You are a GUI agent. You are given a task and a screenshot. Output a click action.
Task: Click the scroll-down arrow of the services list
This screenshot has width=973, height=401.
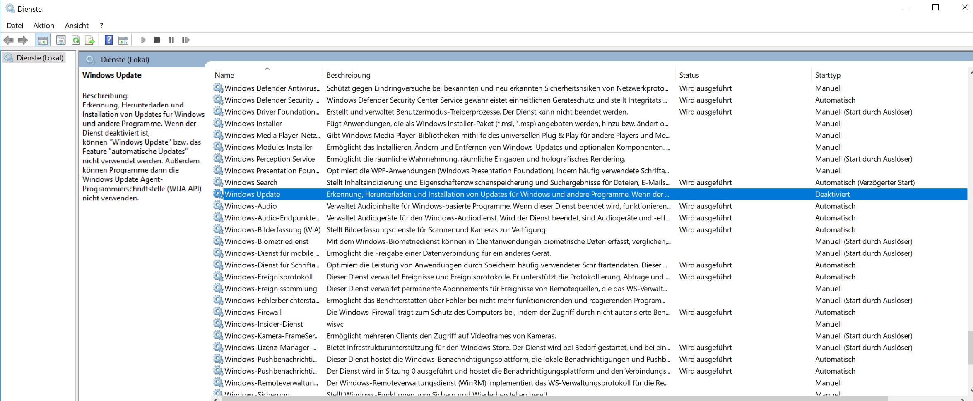[971, 391]
